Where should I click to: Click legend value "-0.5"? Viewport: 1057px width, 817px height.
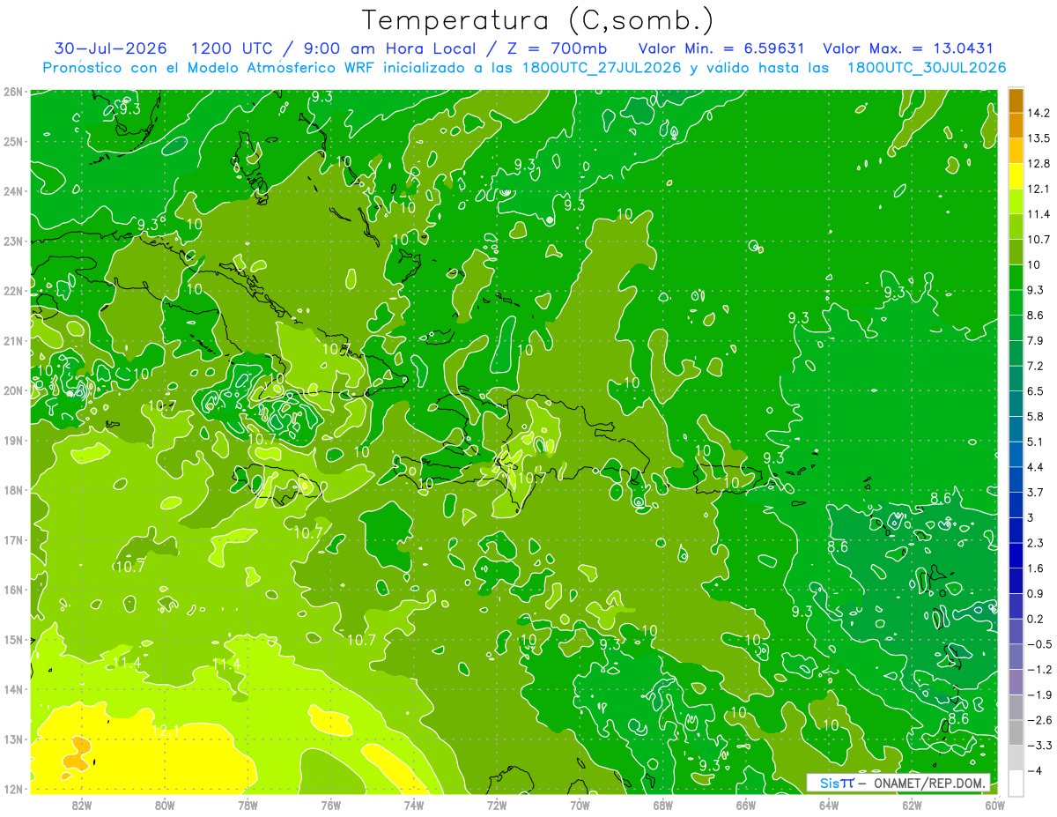click(x=1039, y=643)
